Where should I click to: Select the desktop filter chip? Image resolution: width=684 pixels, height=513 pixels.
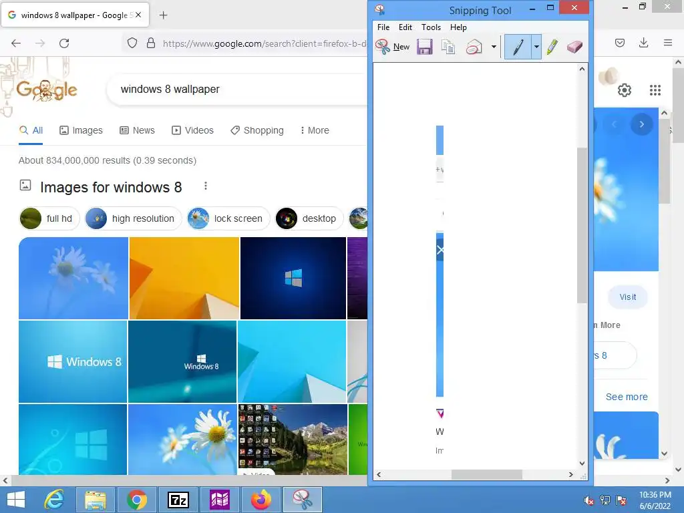[x=309, y=218]
